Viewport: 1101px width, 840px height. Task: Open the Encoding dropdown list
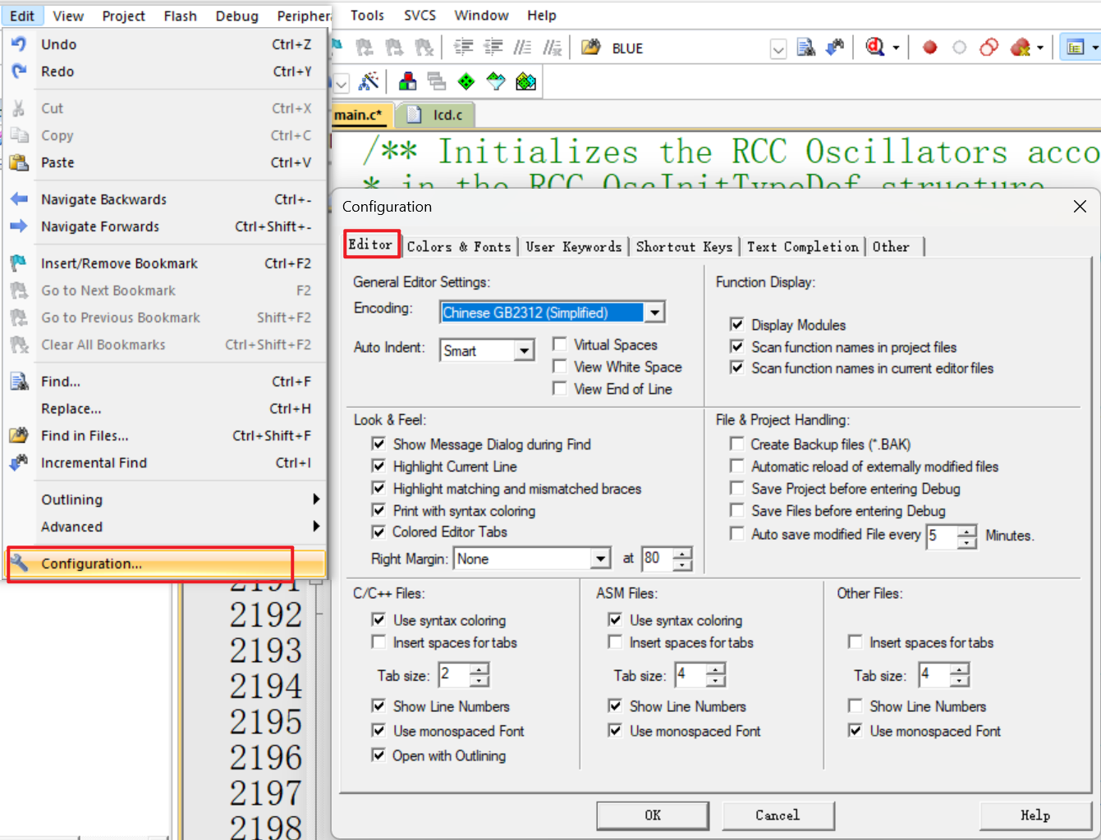pos(654,313)
